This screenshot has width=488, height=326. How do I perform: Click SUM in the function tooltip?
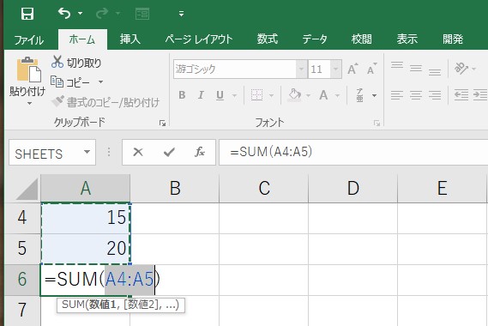pos(73,305)
